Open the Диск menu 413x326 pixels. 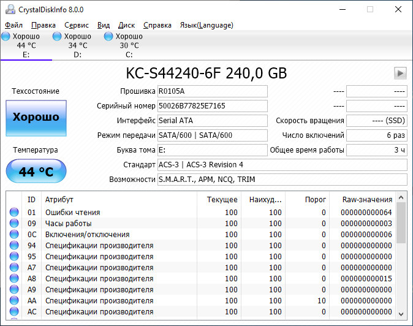[x=126, y=25]
